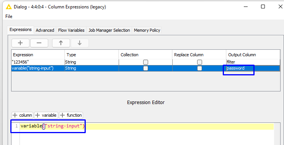The width and height of the screenshot is (284, 145).
Task: Click the Expression column header
Action: pyautogui.click(x=38, y=55)
